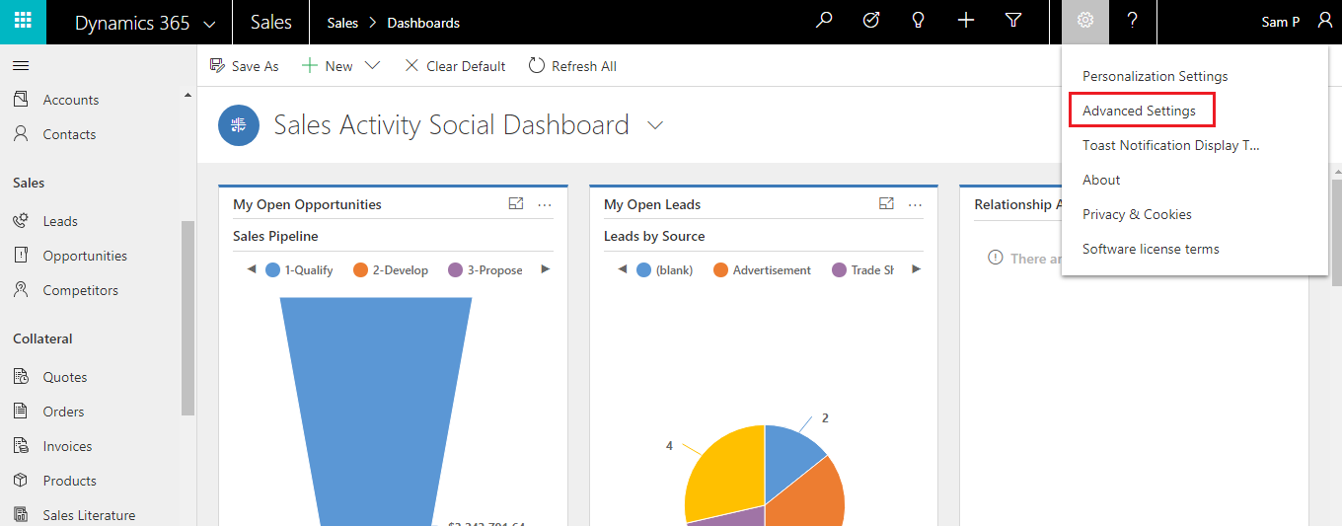This screenshot has width=1342, height=526.
Task: Open Sales Literature in the sidebar
Action: click(x=89, y=515)
